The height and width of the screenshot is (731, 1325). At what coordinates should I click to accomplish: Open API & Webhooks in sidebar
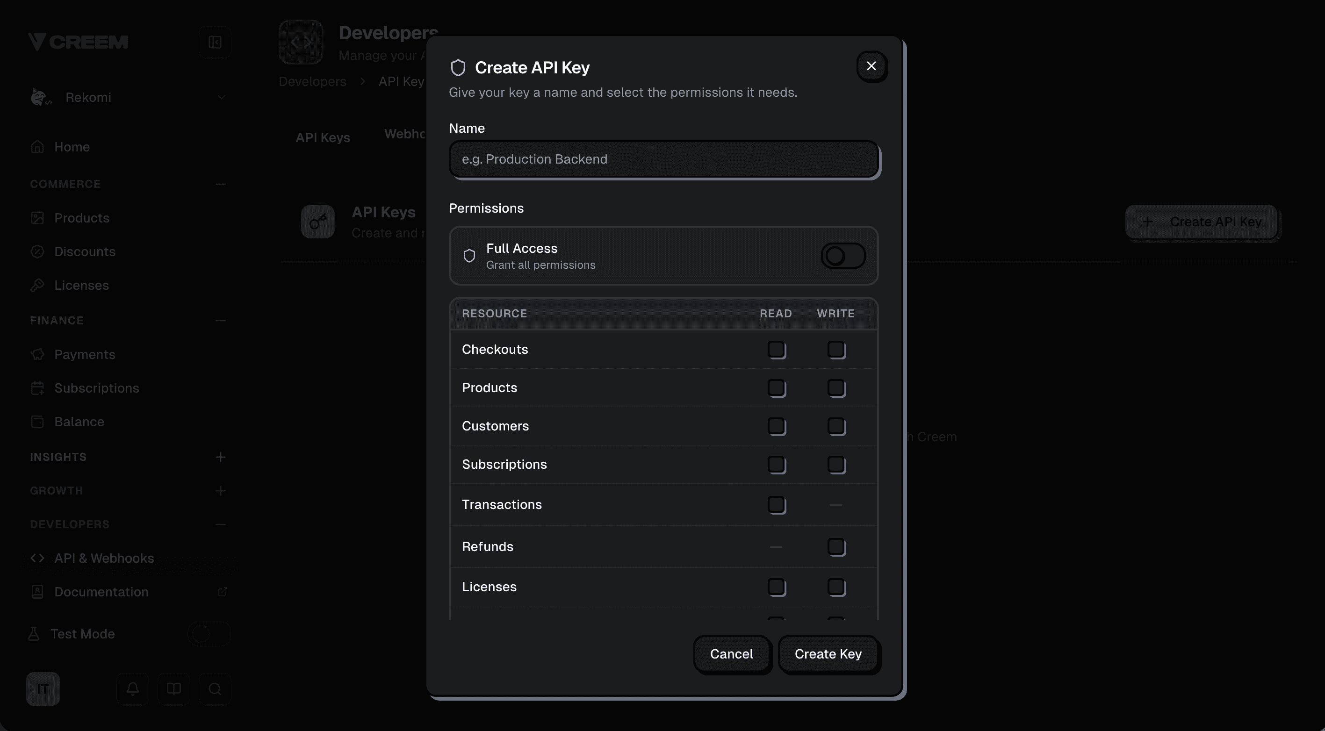coord(104,558)
